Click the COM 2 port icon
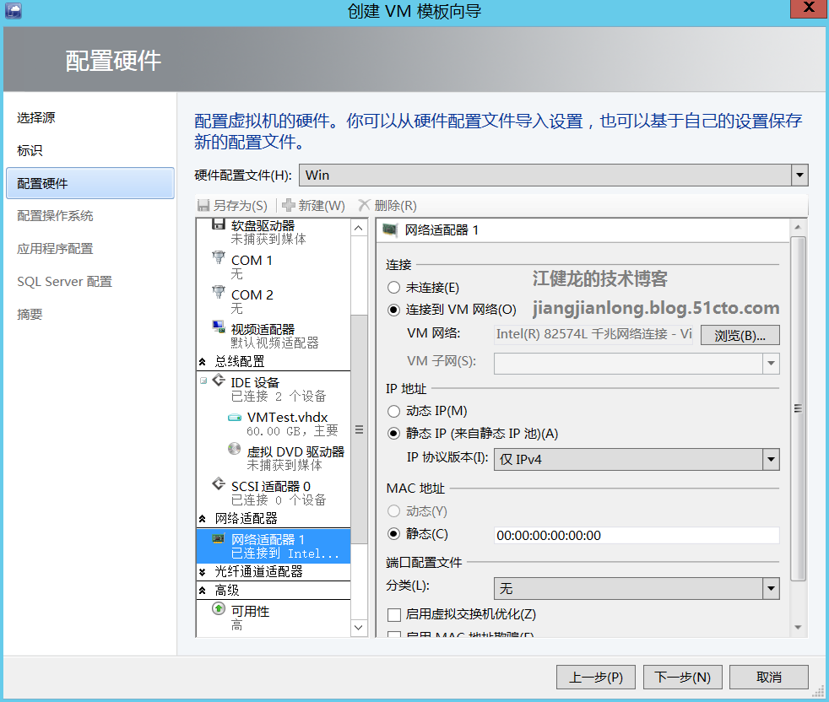 coord(219,292)
